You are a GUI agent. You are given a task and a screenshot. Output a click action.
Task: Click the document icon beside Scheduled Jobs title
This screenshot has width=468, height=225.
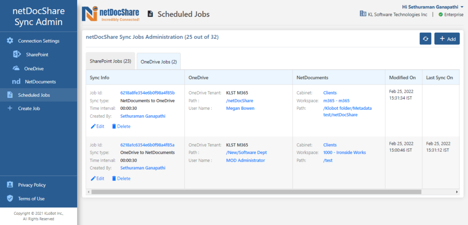tap(150, 14)
